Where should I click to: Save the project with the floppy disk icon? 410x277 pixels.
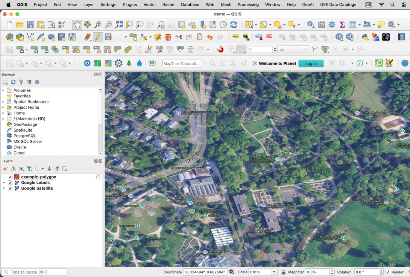point(30,25)
